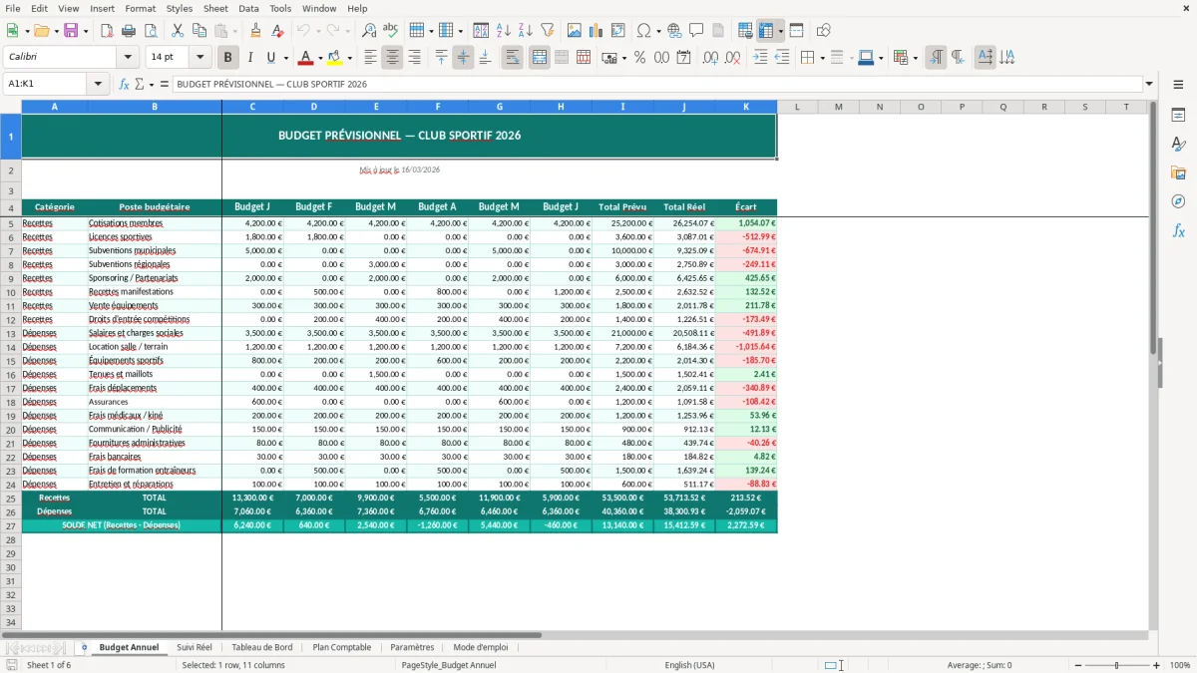Click the English (USA) language status field

[x=690, y=665]
